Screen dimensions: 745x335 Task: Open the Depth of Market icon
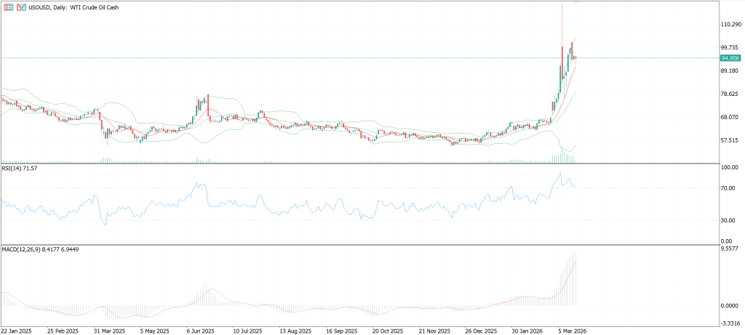tap(9, 7)
